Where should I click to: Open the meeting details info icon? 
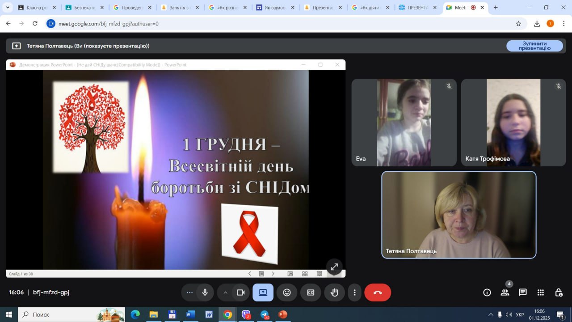click(x=487, y=292)
